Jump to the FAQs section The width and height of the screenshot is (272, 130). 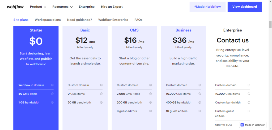tap(138, 20)
